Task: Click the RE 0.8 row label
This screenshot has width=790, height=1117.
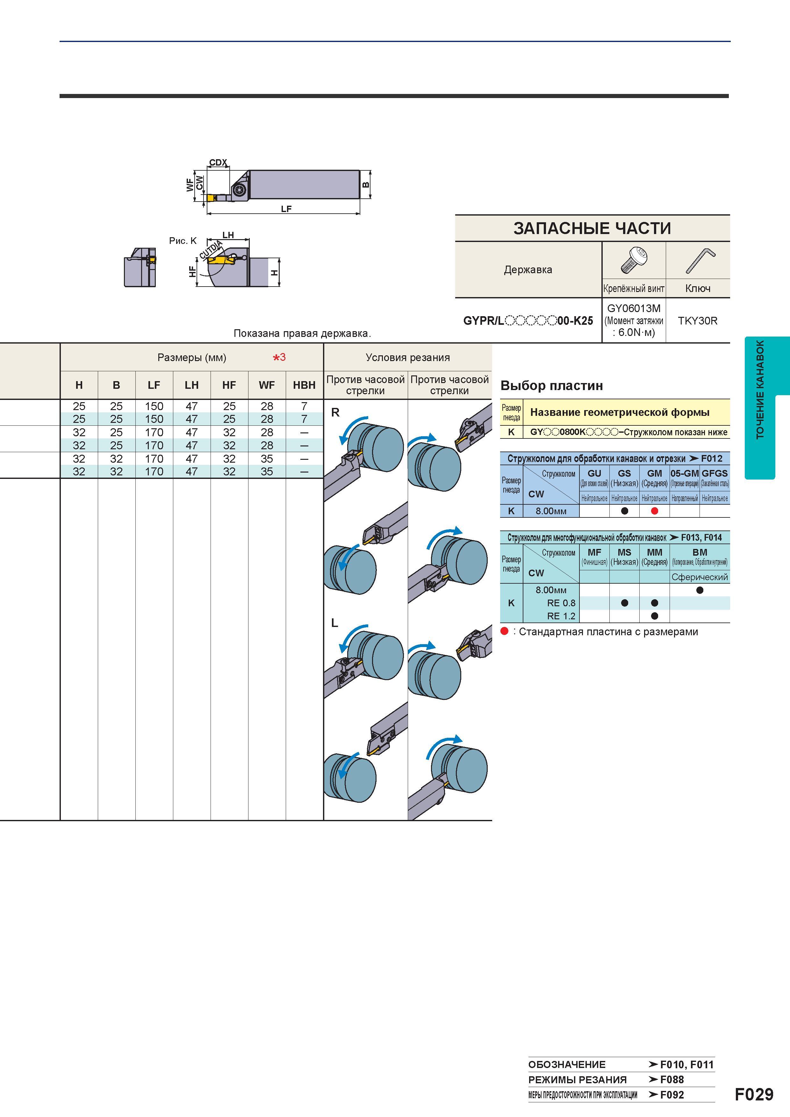Action: pyautogui.click(x=561, y=603)
